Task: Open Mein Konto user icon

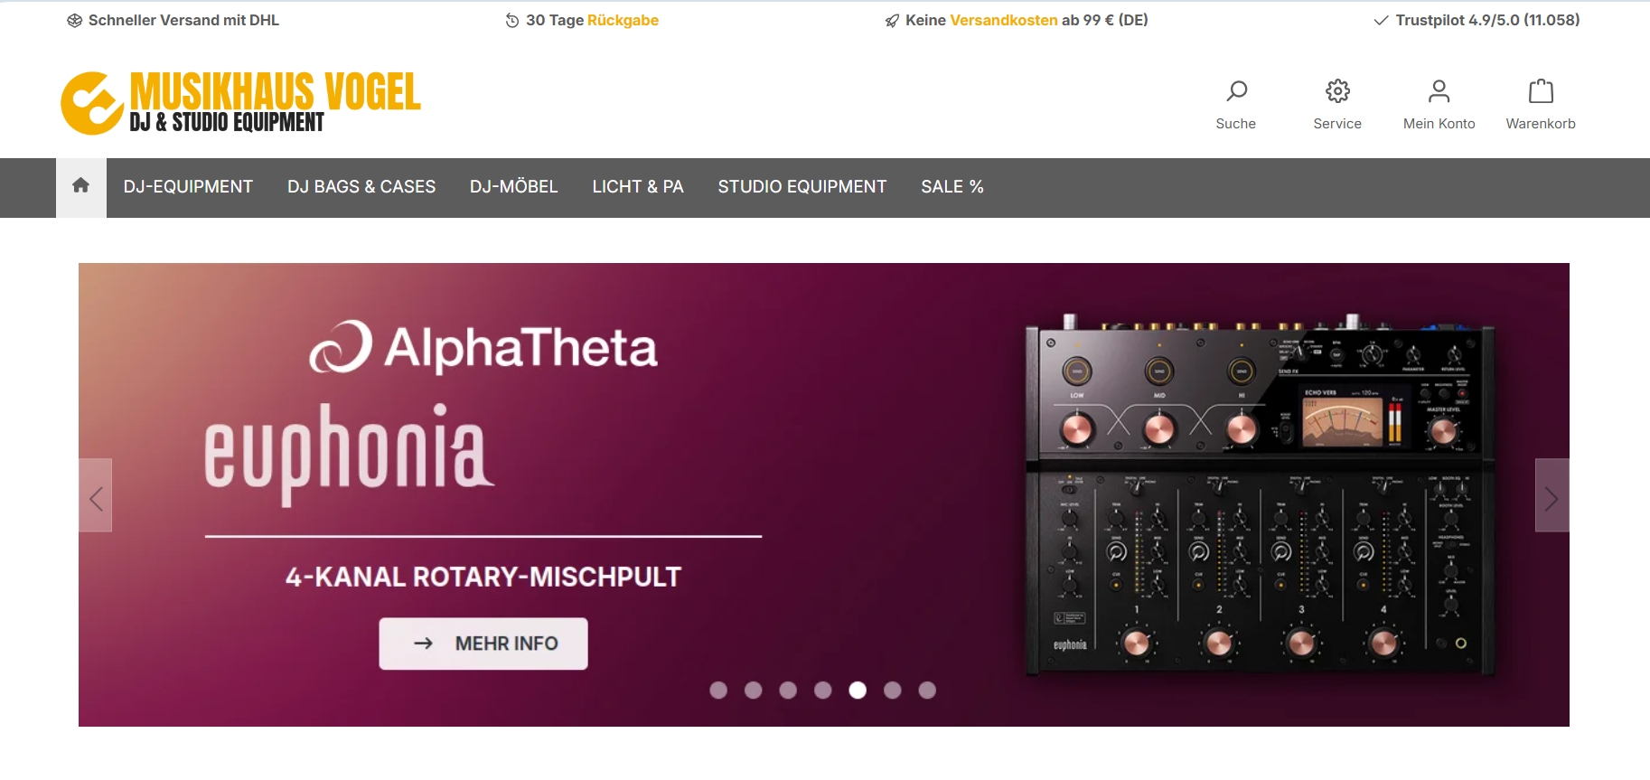Action: click(x=1439, y=90)
